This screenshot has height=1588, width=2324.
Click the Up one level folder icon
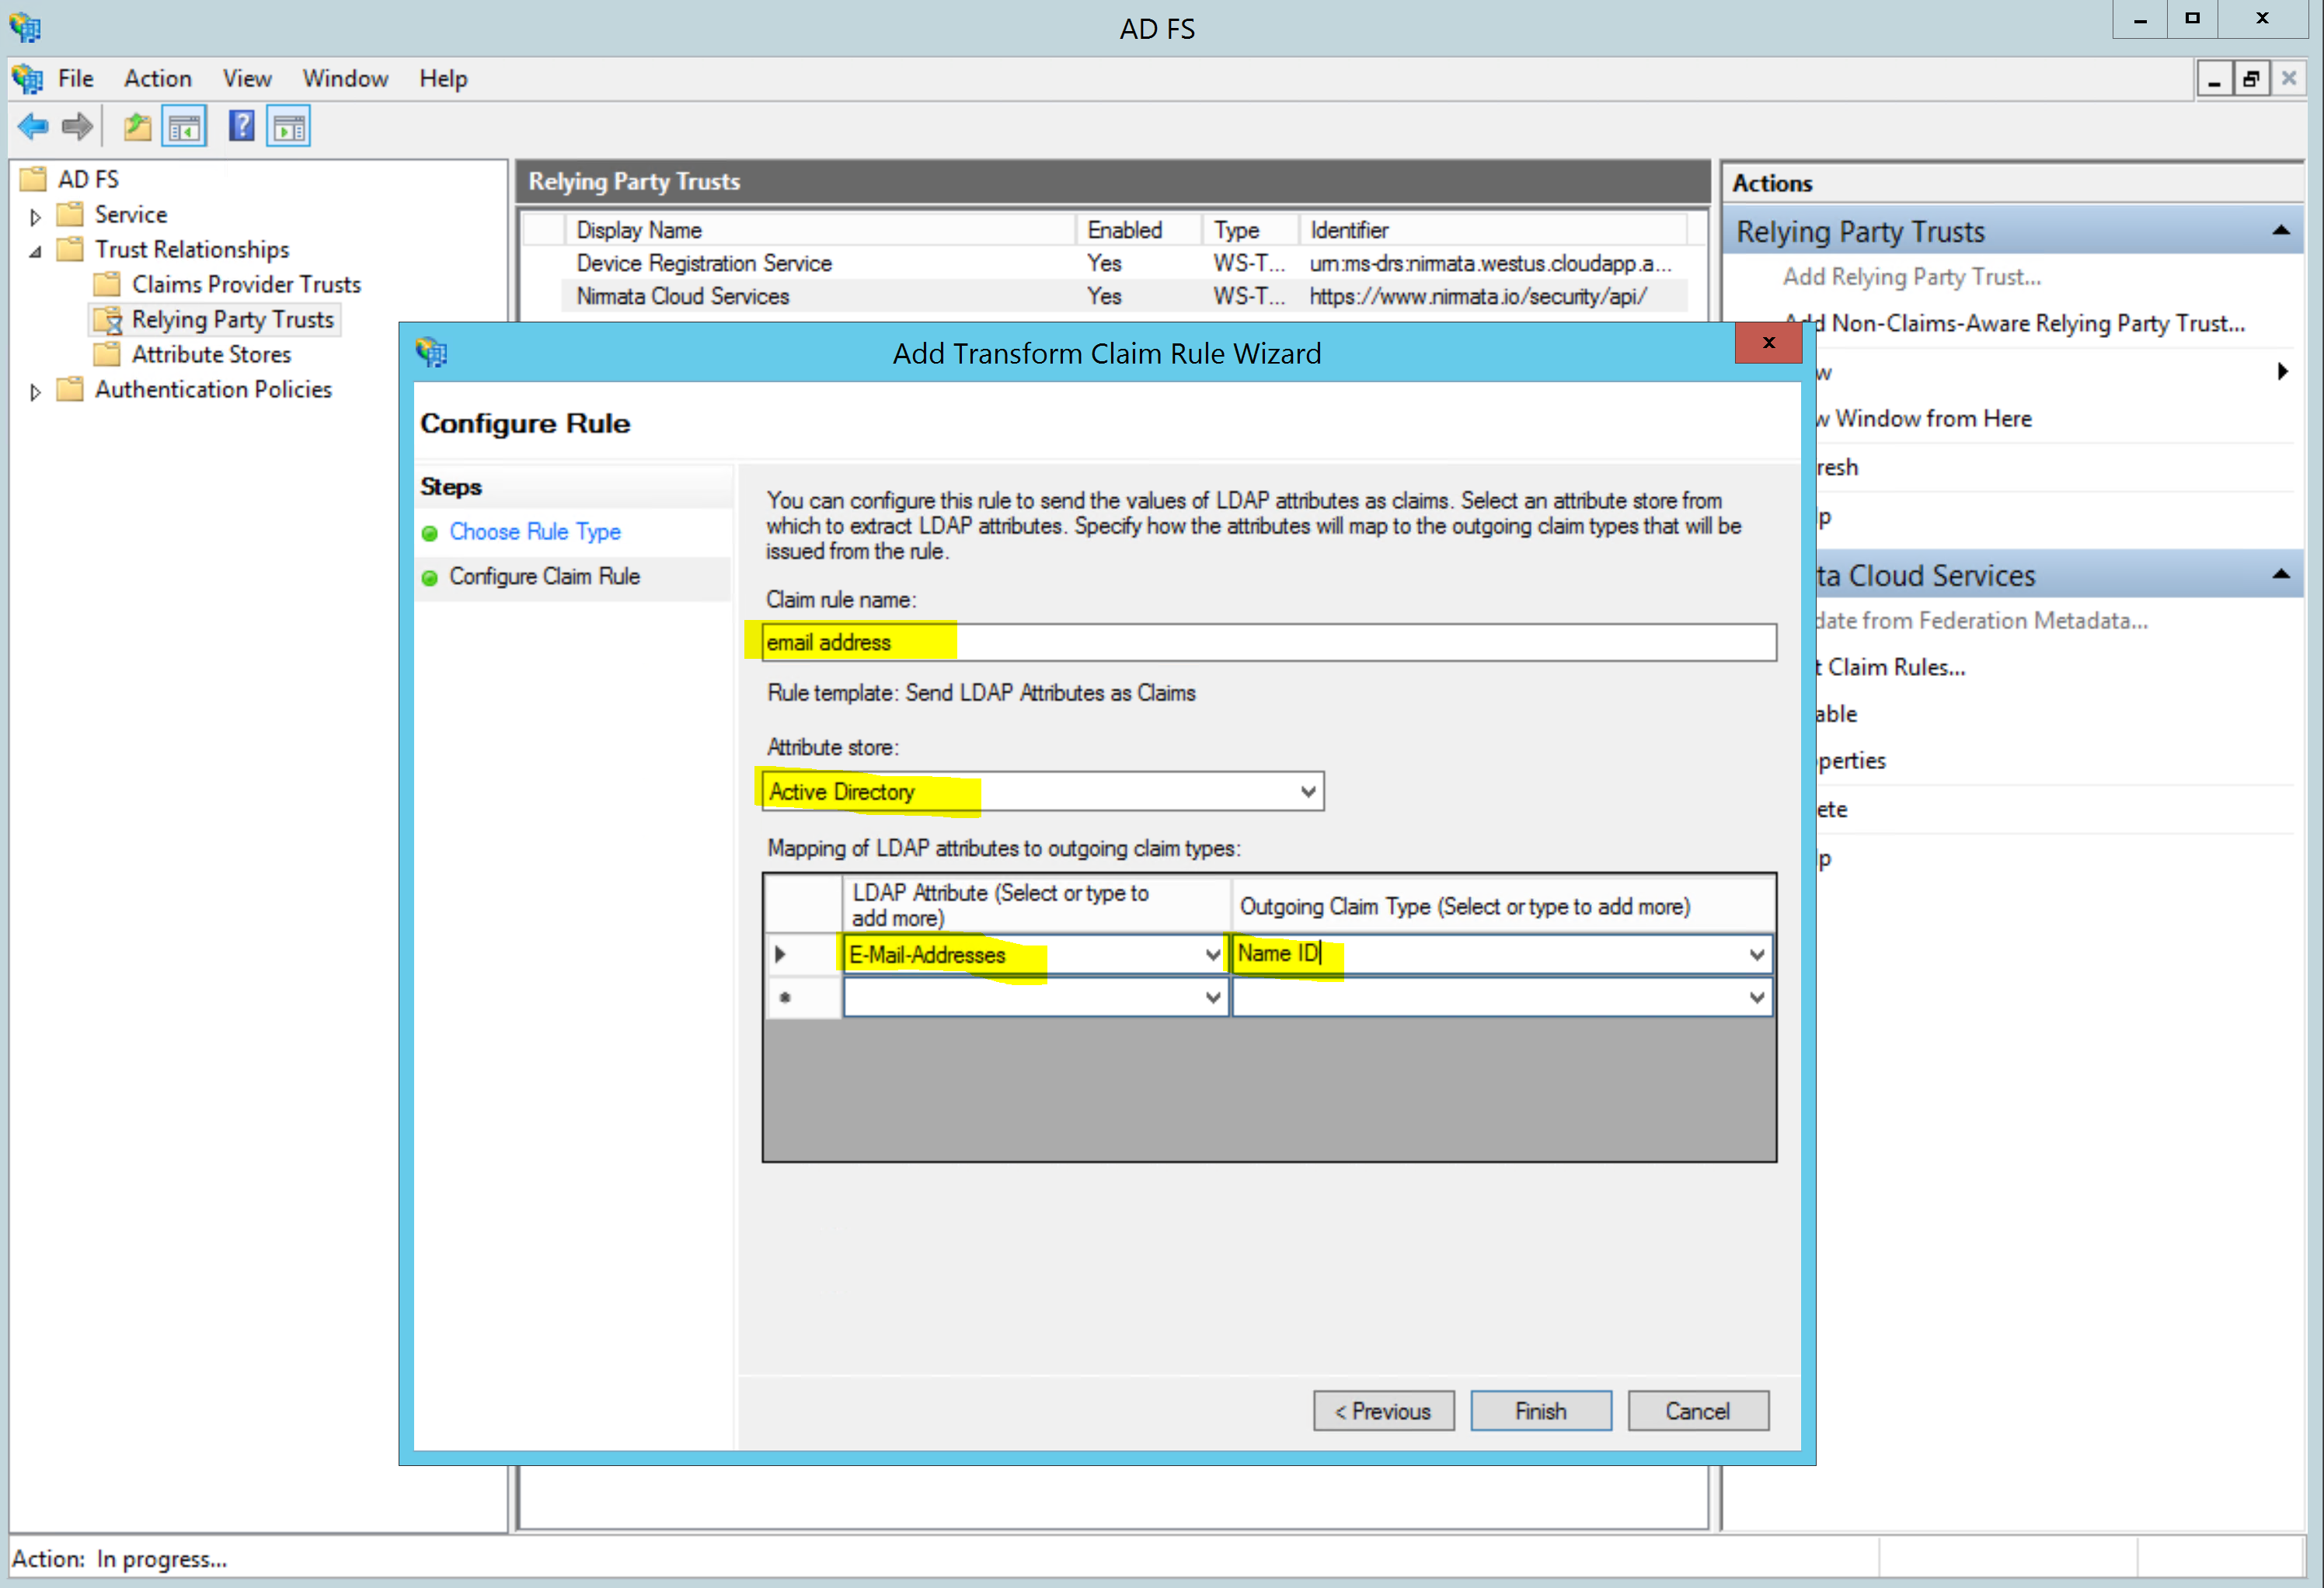coord(137,127)
